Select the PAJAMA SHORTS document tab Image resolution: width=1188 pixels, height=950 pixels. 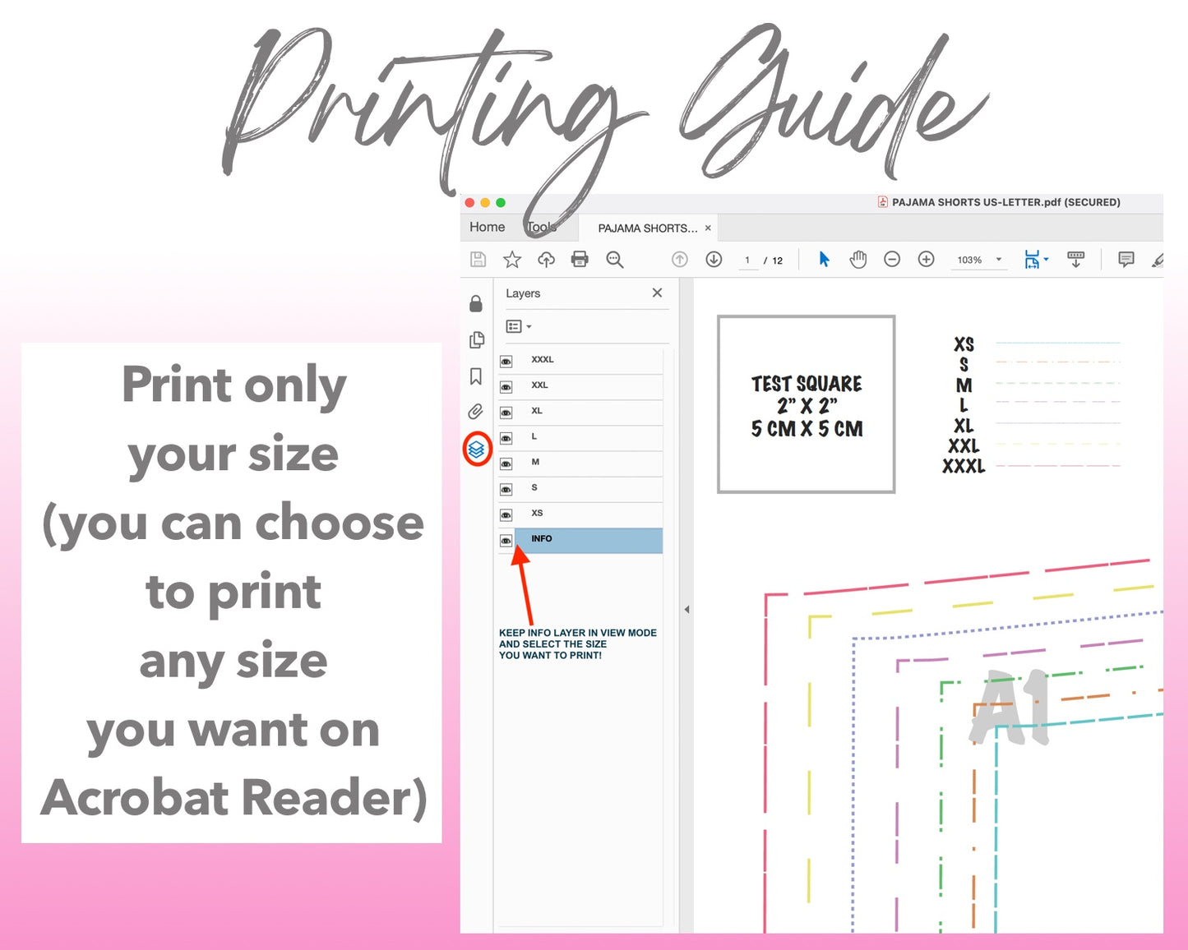[647, 228]
